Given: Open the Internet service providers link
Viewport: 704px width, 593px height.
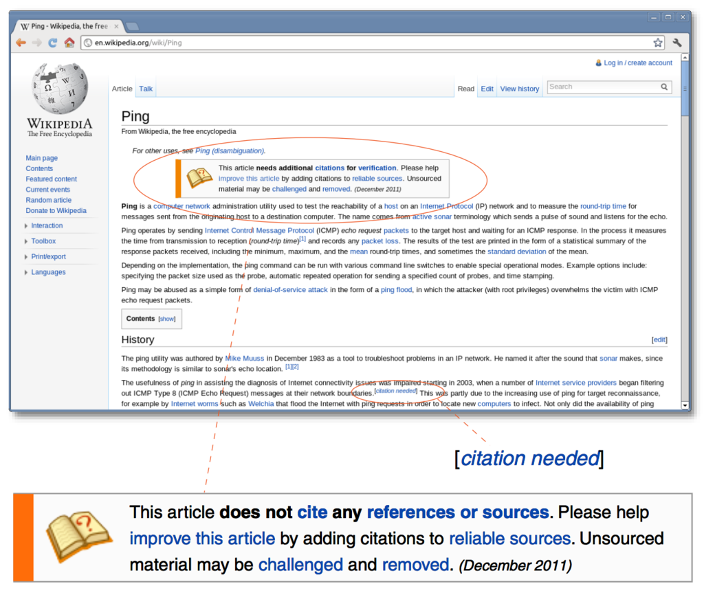Looking at the screenshot, I should [576, 383].
